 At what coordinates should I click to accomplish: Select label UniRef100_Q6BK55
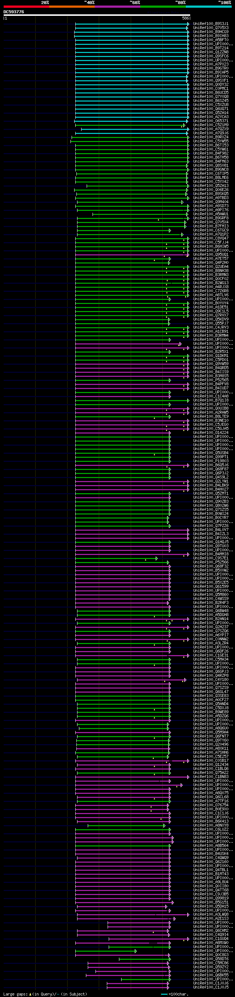211,975
